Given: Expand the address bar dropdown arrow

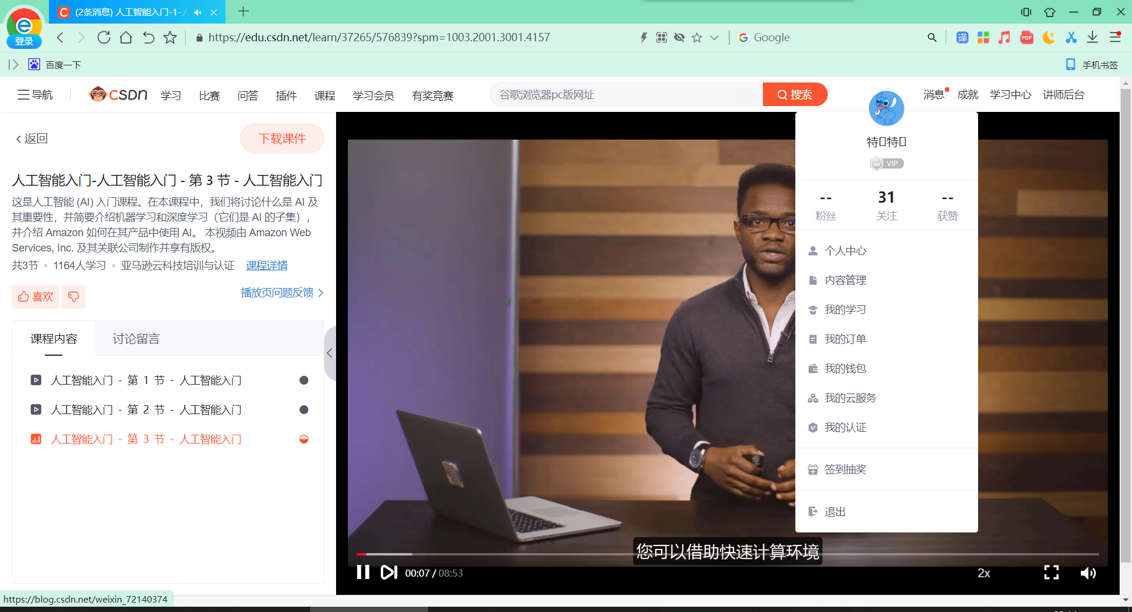Looking at the screenshot, I should coord(714,38).
